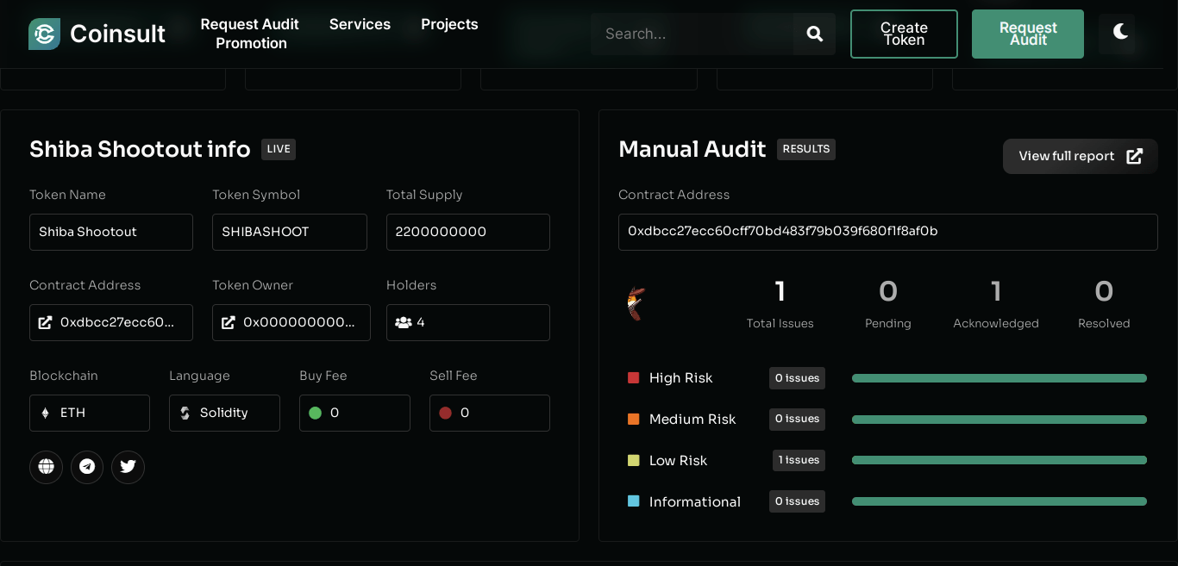Click the Low Risk 1 Issues badge
The height and width of the screenshot is (566, 1178).
coord(799,460)
